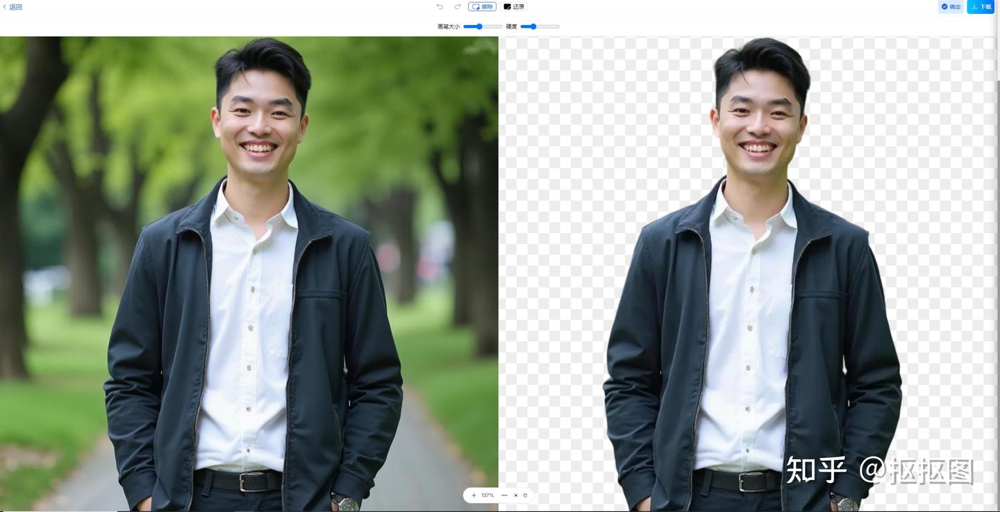Screen dimensions: 1000x512
Task: Click the checkmark icon on 确定 button
Action: pos(944,6)
